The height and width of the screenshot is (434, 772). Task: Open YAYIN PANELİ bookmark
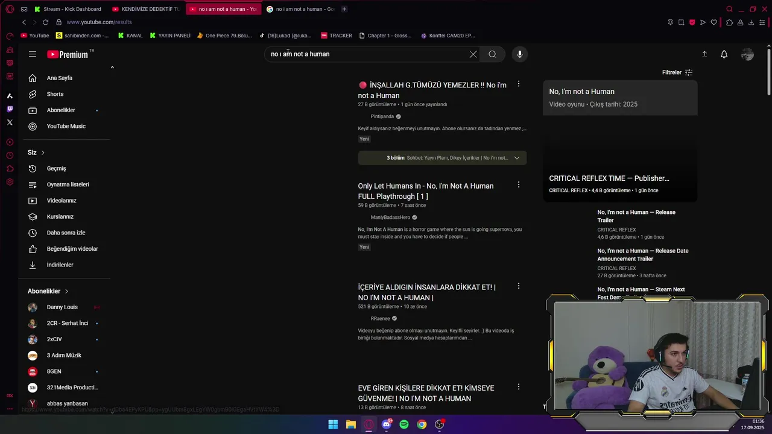[x=169, y=36]
